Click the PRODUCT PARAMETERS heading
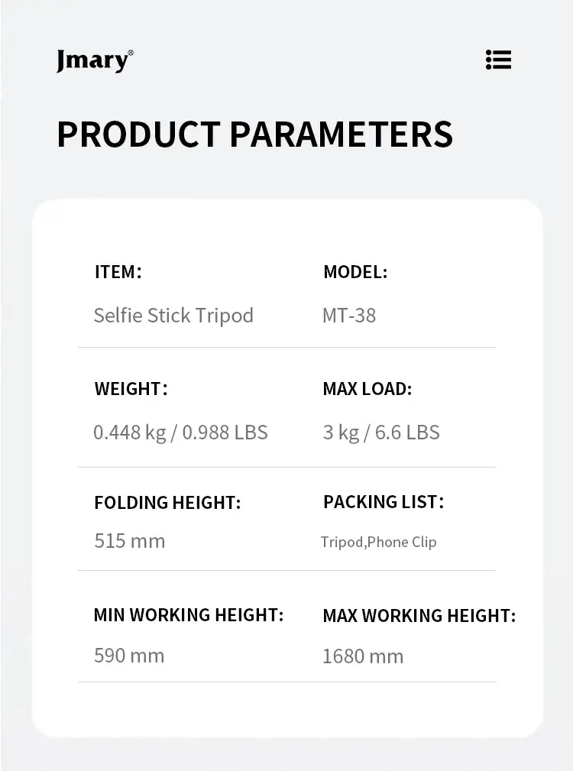Viewport: 573px width, 771px height. point(254,134)
